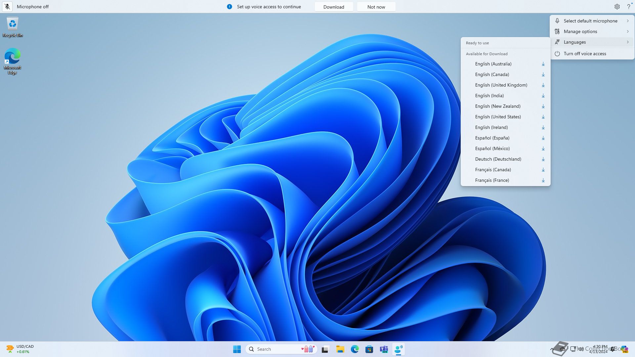The width and height of the screenshot is (635, 357).
Task: Click Available for Download header
Action: click(x=487, y=54)
